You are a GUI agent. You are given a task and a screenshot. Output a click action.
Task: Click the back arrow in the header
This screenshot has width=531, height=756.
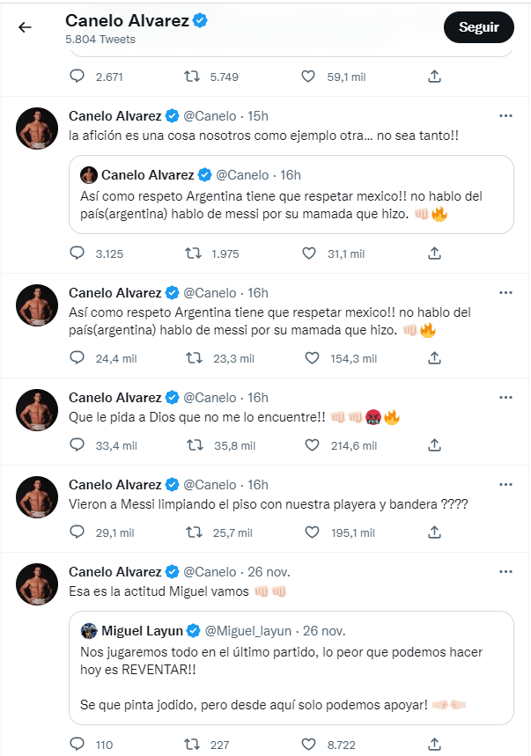coord(25,27)
